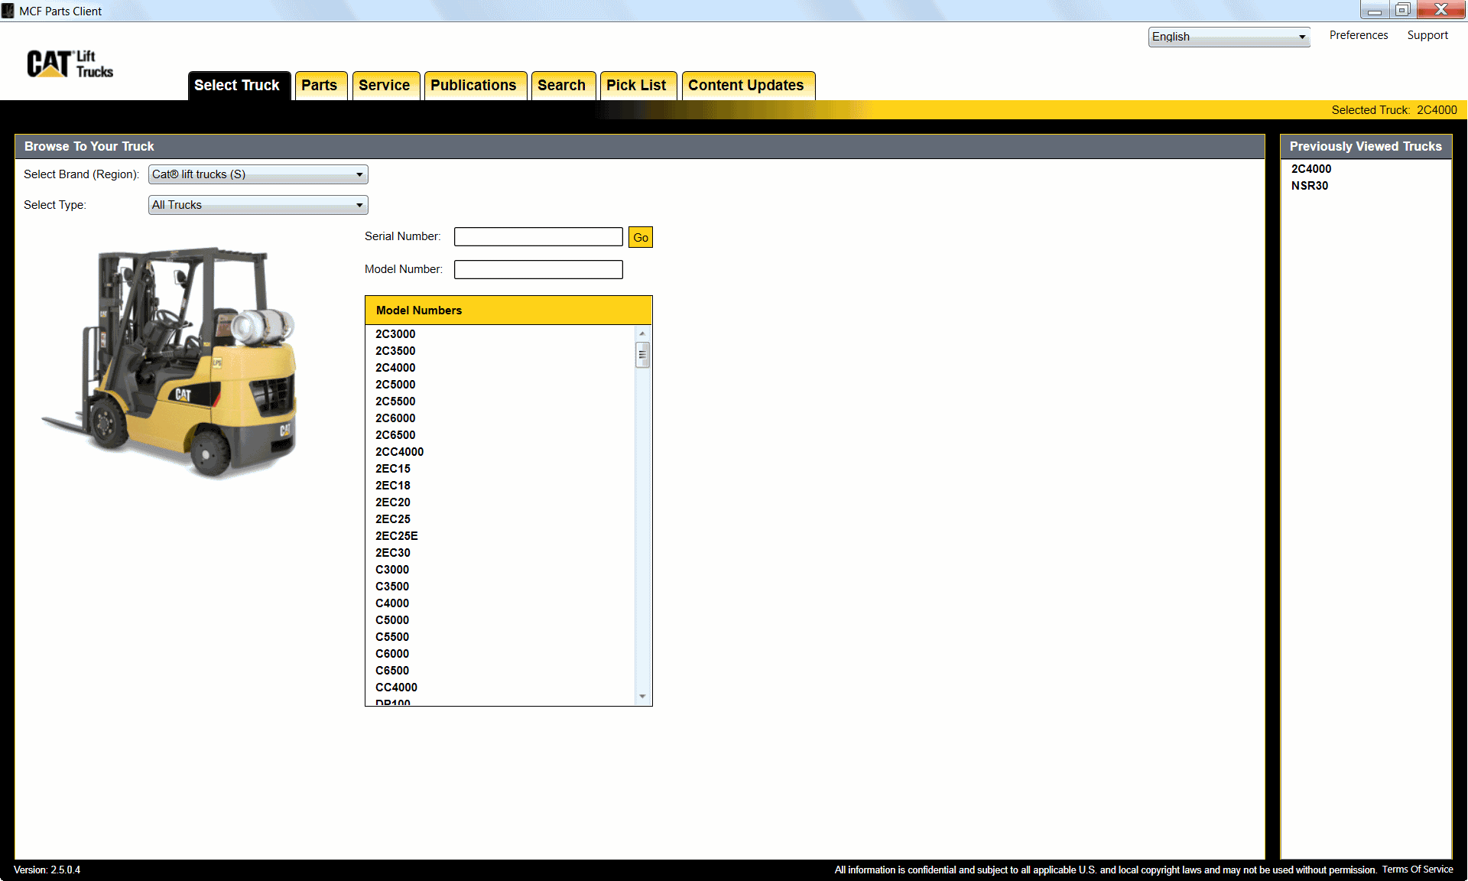1468x881 pixels.
Task: Open the Pick List tab
Action: (x=638, y=85)
